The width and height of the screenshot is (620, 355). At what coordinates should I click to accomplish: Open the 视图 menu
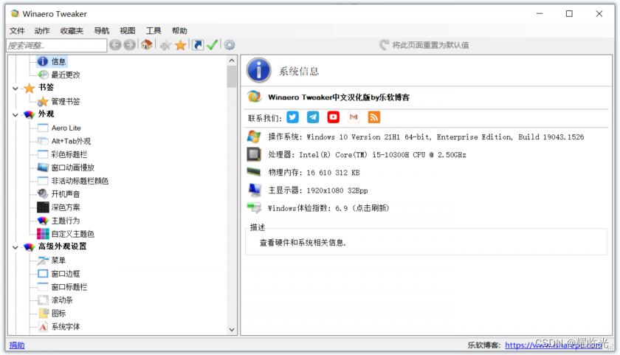click(x=127, y=30)
